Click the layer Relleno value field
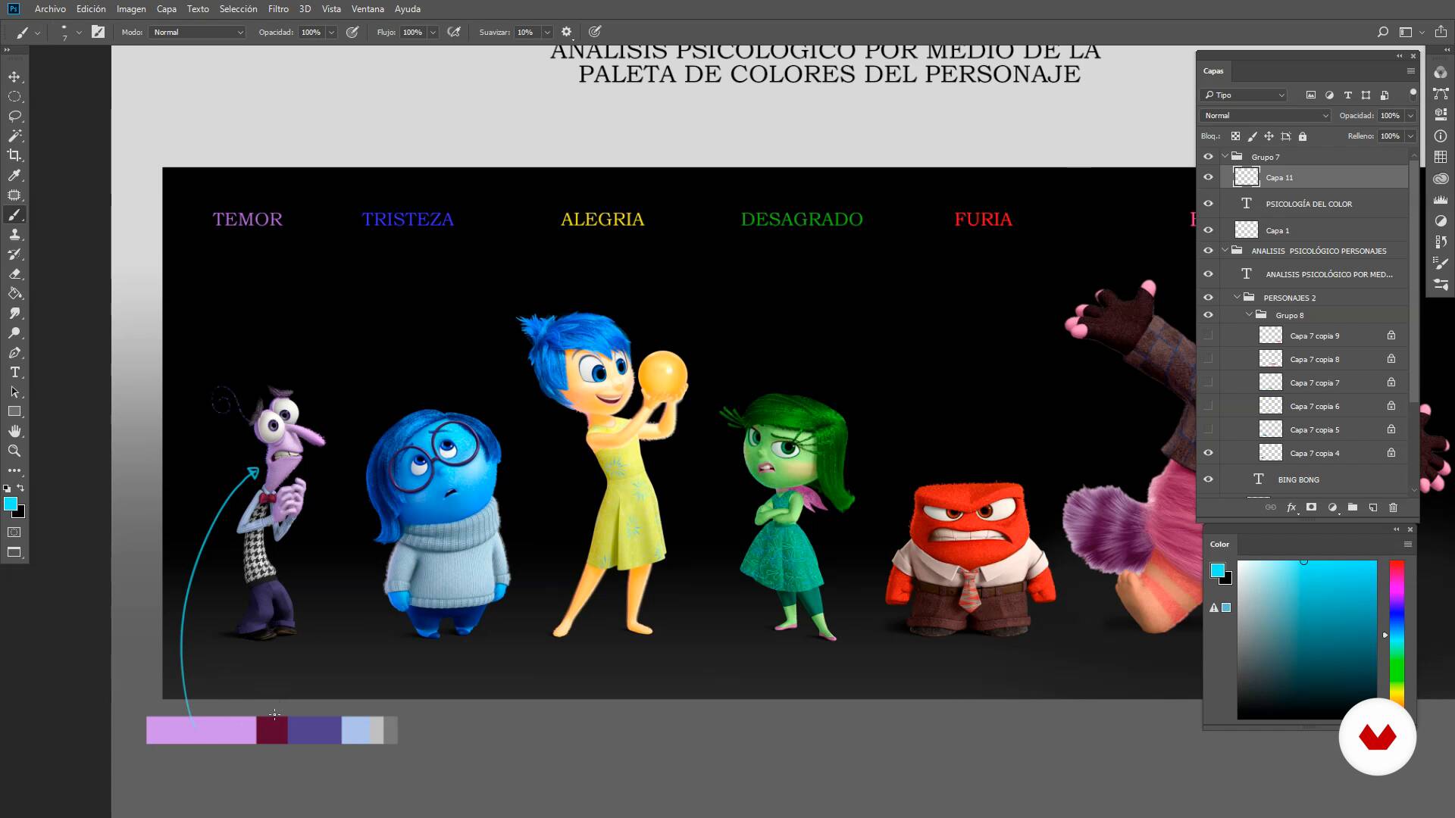 1390,136
